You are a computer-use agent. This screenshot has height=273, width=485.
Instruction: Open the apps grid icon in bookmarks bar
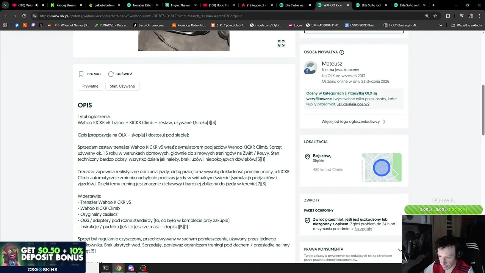(5, 25)
